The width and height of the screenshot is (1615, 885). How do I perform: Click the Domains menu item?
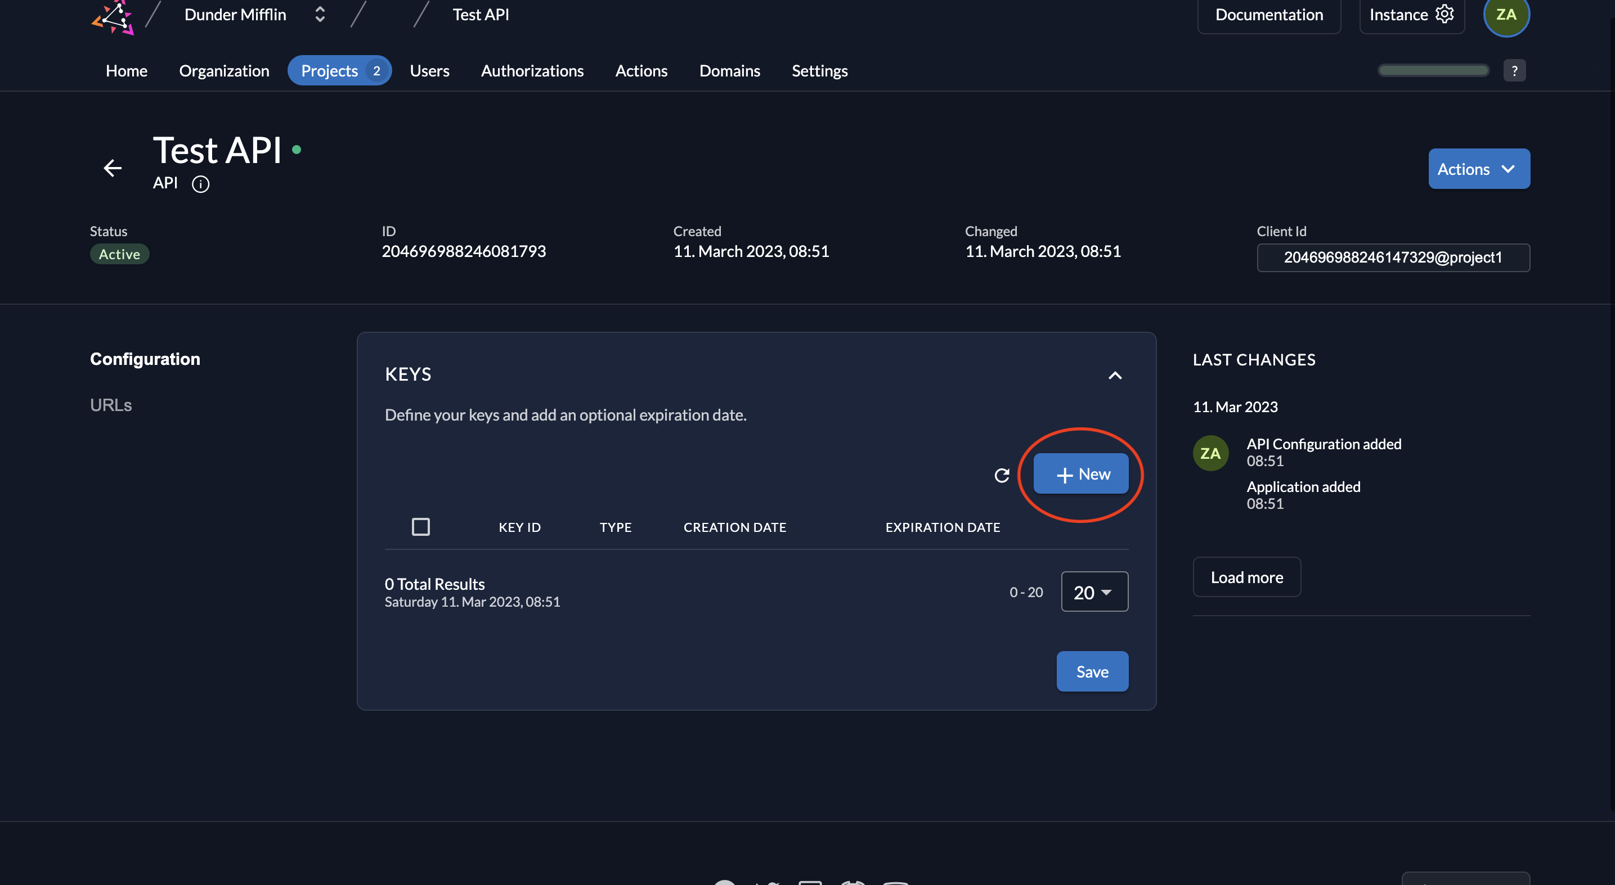point(729,70)
